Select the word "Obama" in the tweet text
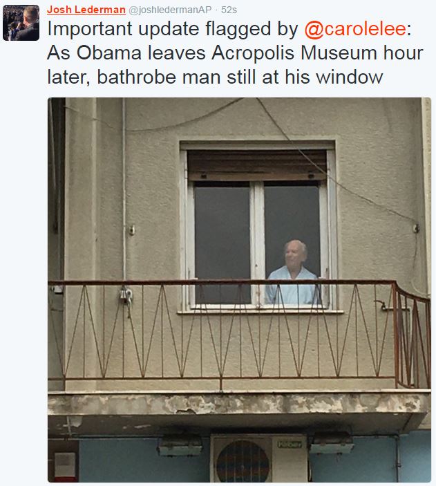436x486 pixels. pos(109,53)
